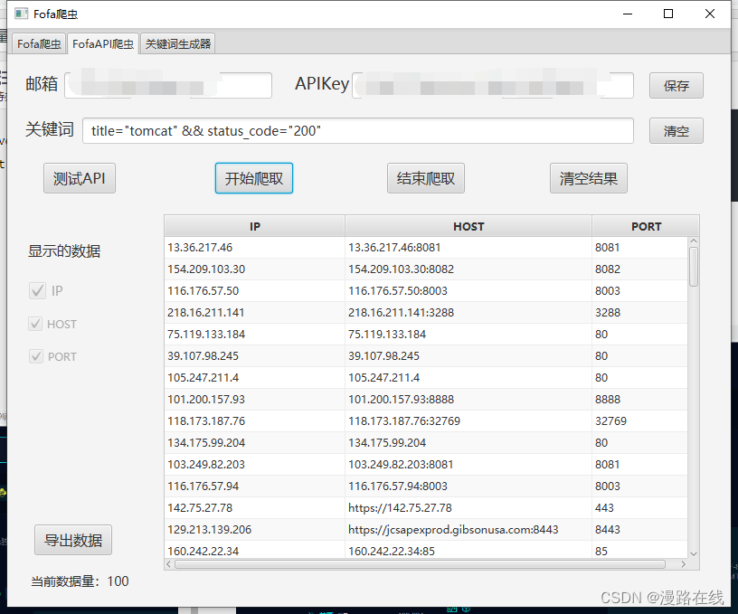Select IP cell 134.175.99.204

coord(255,442)
